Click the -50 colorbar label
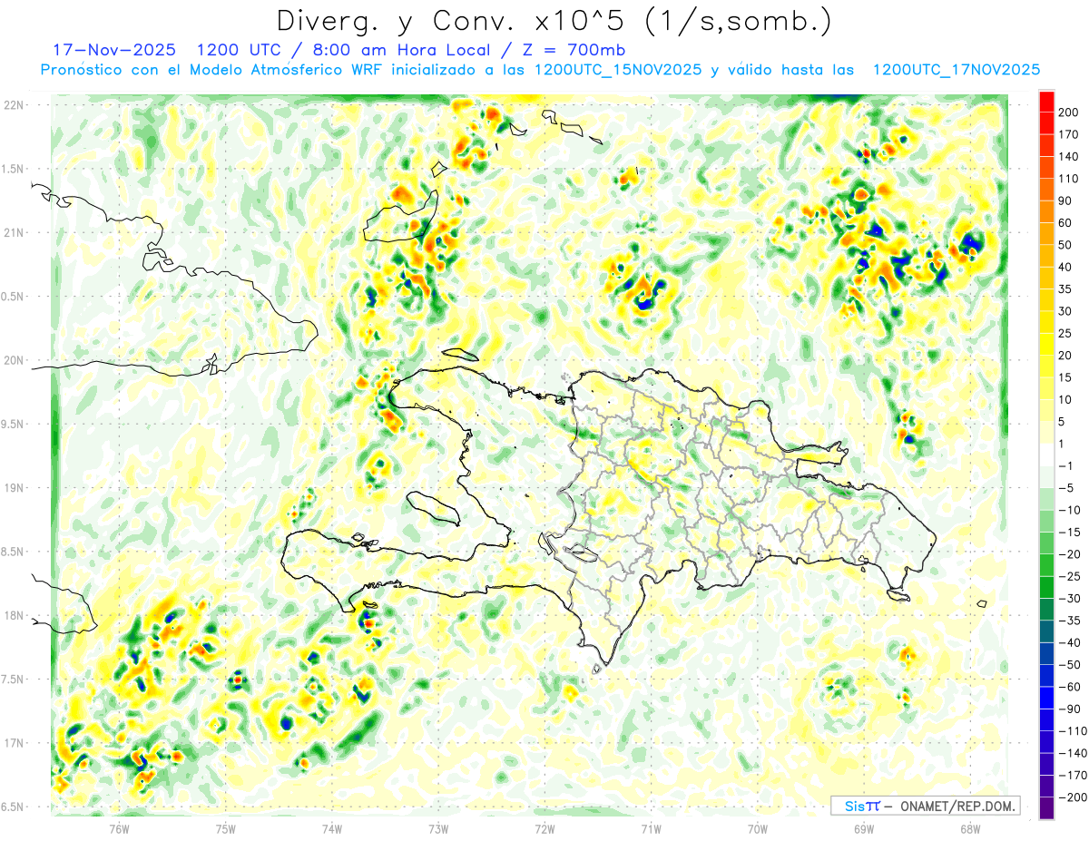 (x=1070, y=665)
